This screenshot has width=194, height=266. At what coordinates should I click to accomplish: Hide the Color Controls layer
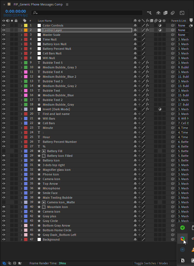coord(4,25)
